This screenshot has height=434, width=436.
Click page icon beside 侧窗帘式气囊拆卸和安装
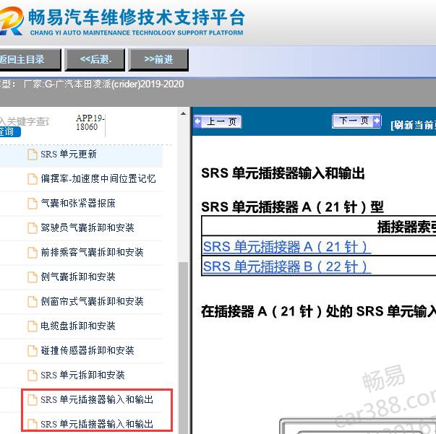[x=33, y=302]
